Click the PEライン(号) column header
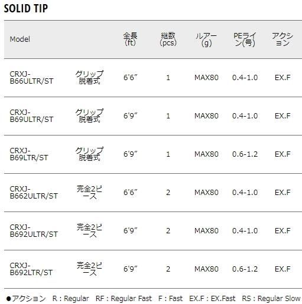302x304 pixels. (x=245, y=39)
